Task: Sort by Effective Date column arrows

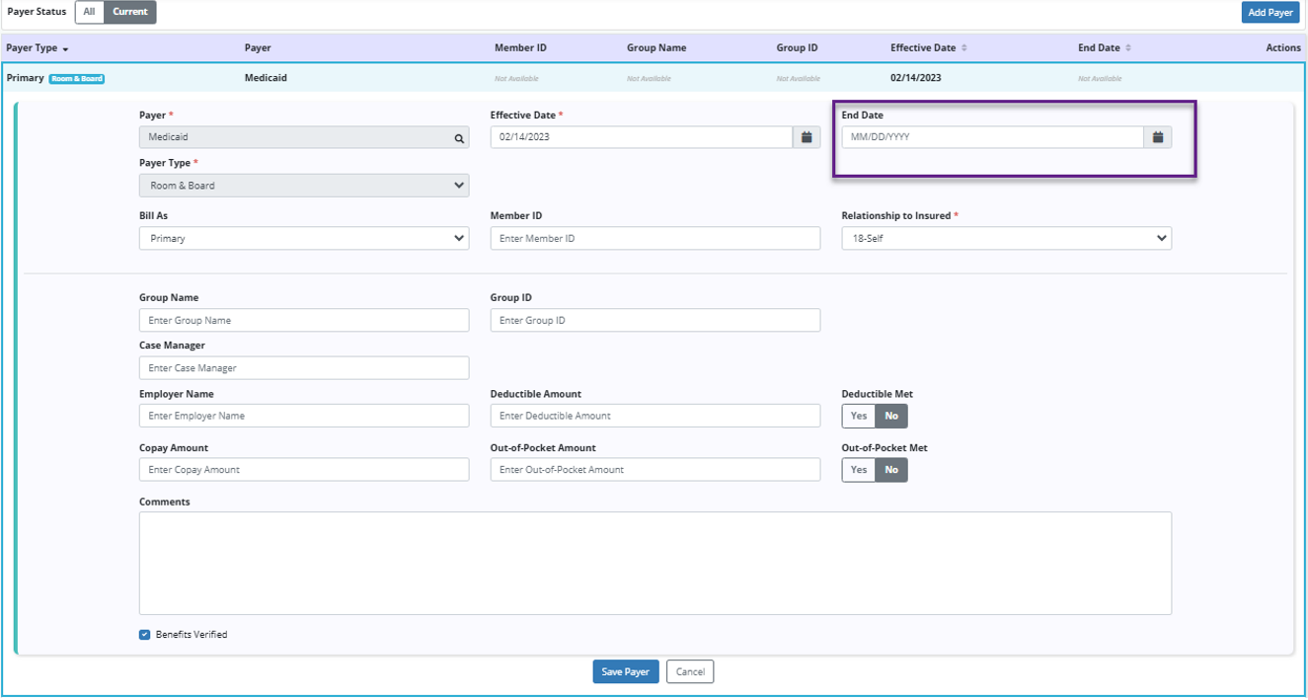Action: (964, 48)
